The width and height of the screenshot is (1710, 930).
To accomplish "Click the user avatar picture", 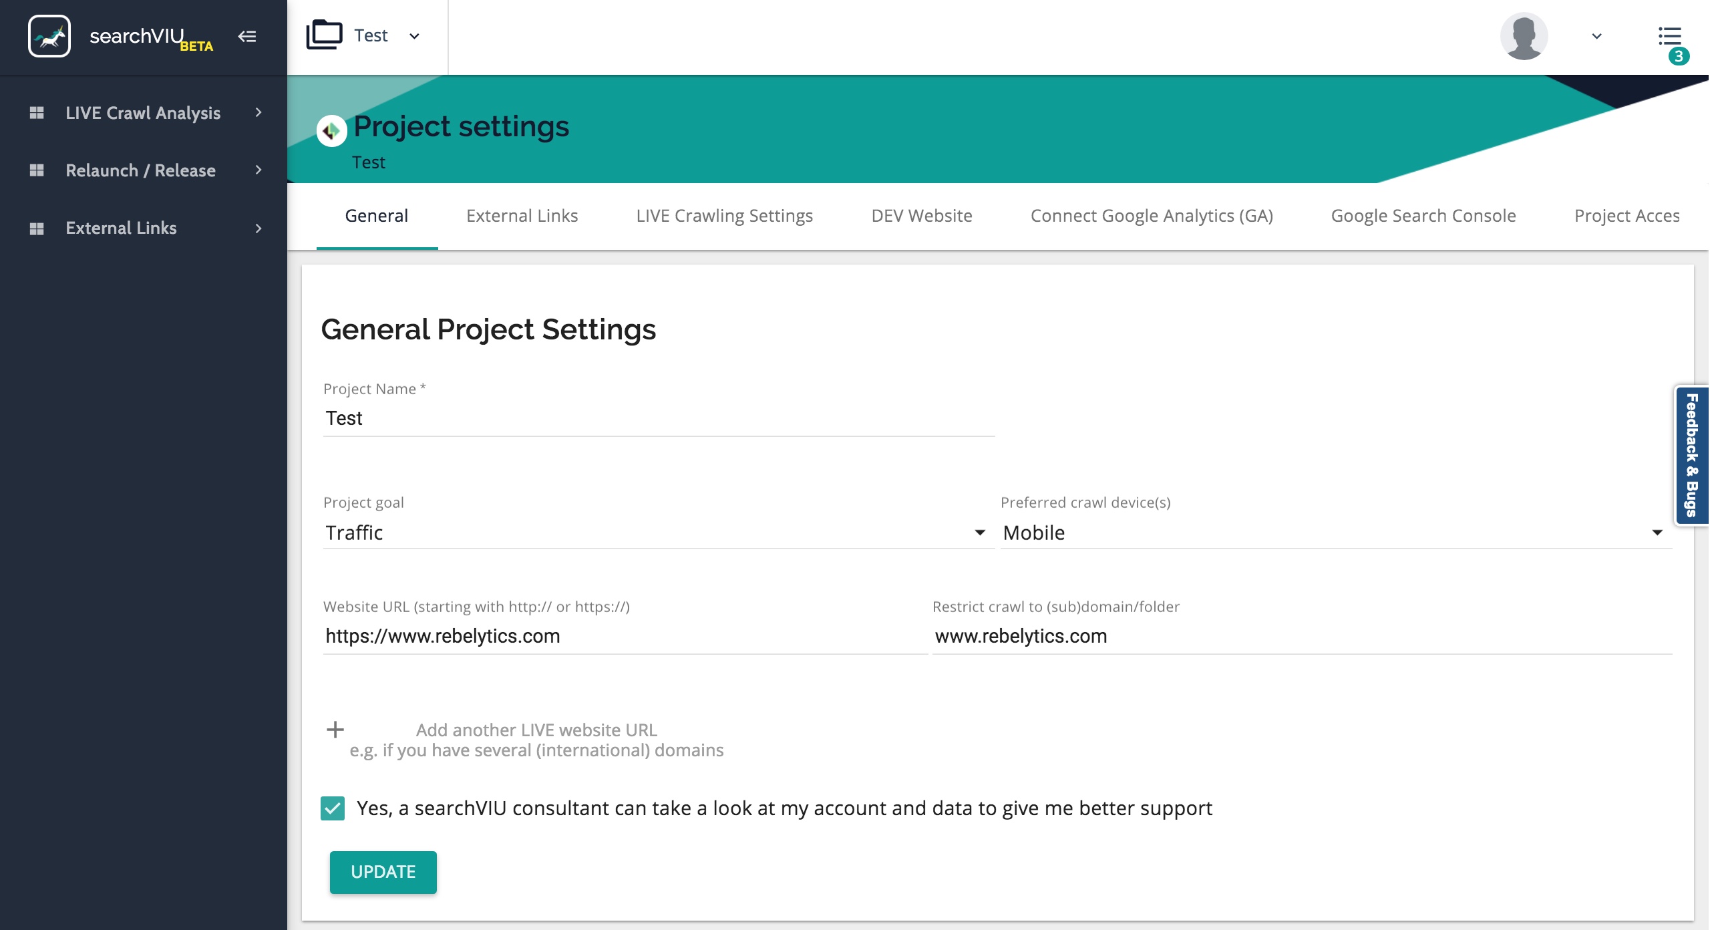I will click(x=1524, y=36).
